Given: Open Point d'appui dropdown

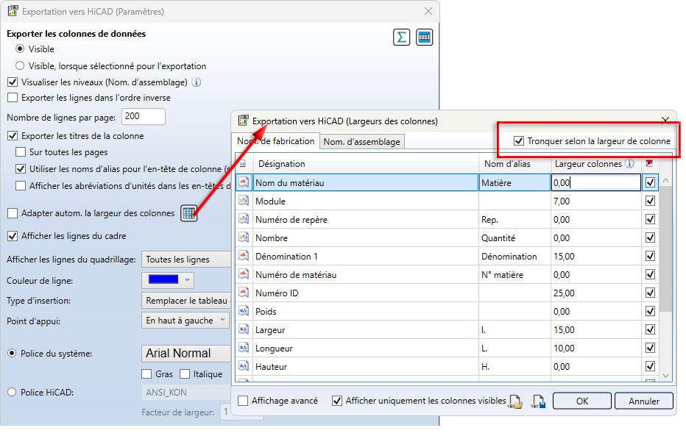Looking at the screenshot, I should (x=185, y=321).
